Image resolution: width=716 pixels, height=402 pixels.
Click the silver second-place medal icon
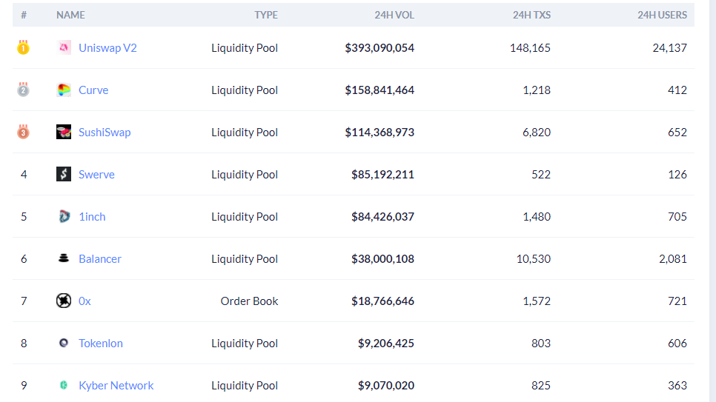click(x=23, y=90)
